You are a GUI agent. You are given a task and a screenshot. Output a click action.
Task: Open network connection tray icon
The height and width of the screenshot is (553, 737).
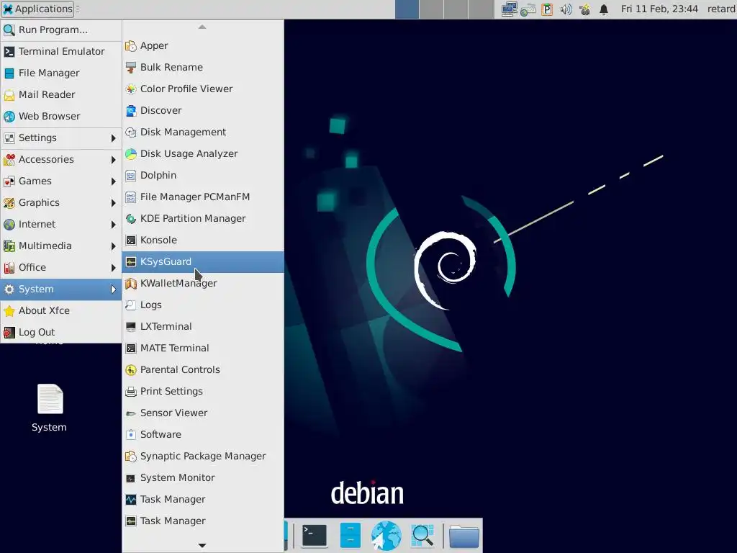[509, 9]
